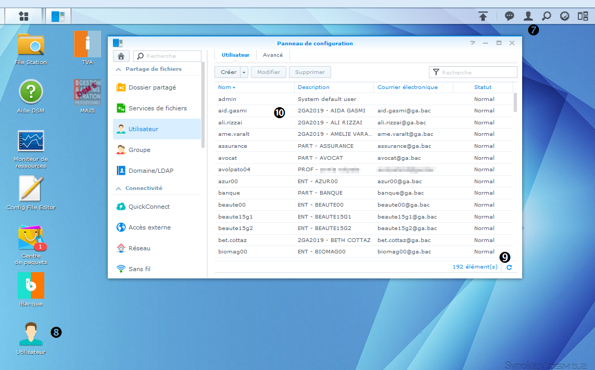Screen dimensions: 595x370
Task: Open QuickConnect settings
Action: pyautogui.click(x=157, y=207)
